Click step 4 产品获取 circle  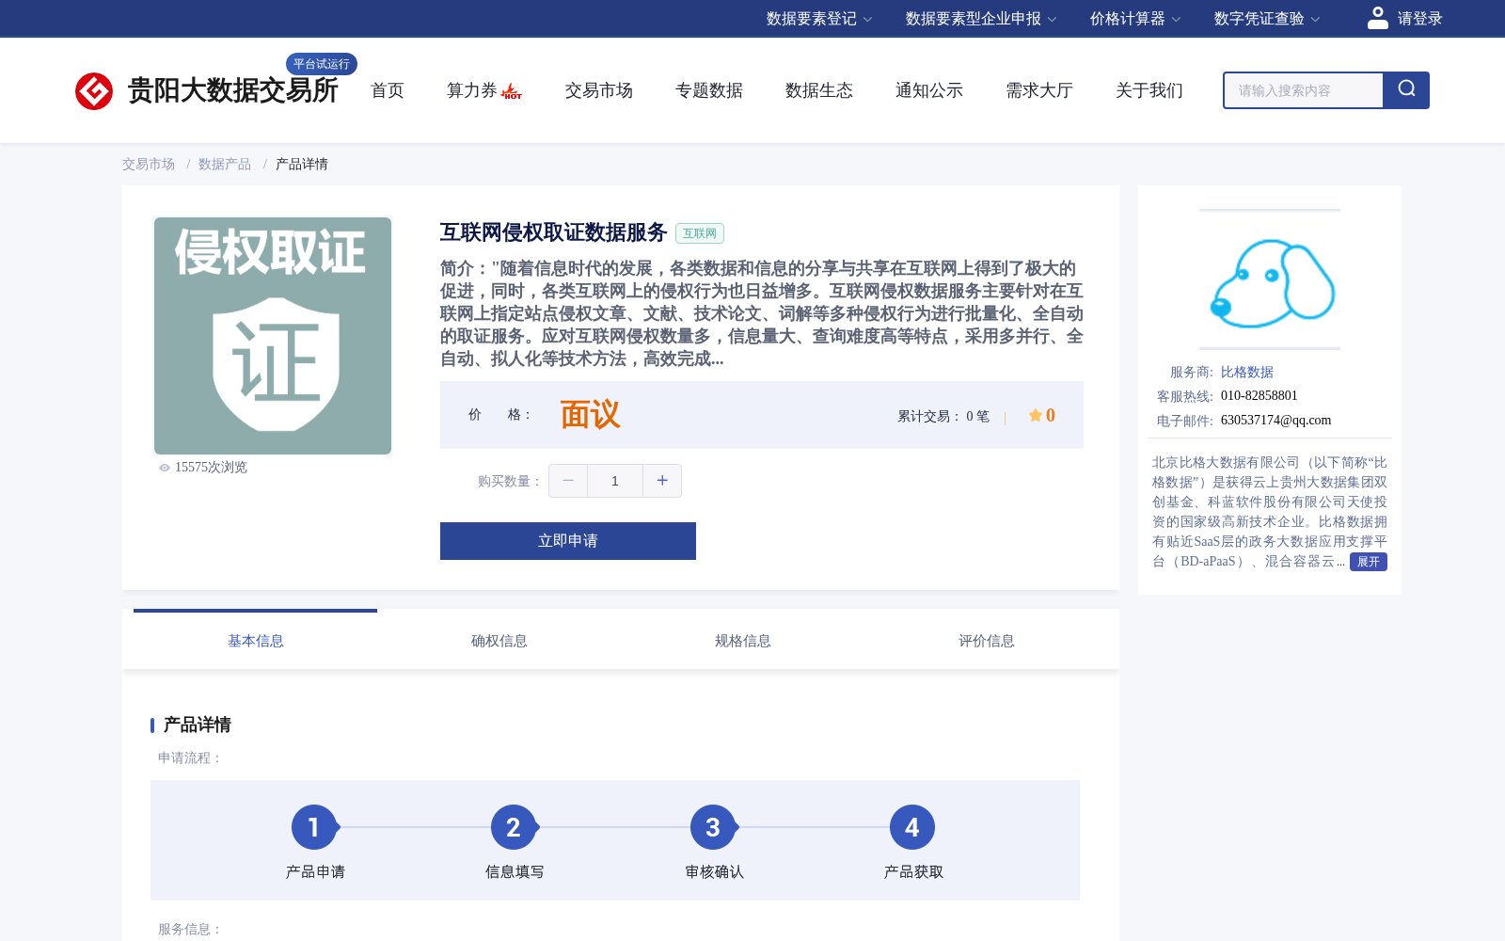[x=912, y=827]
